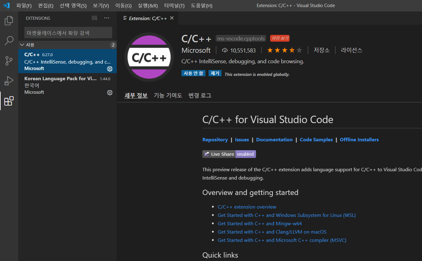
Task: Click the ms-vscode.cpptools identifier label
Action: [241, 39]
